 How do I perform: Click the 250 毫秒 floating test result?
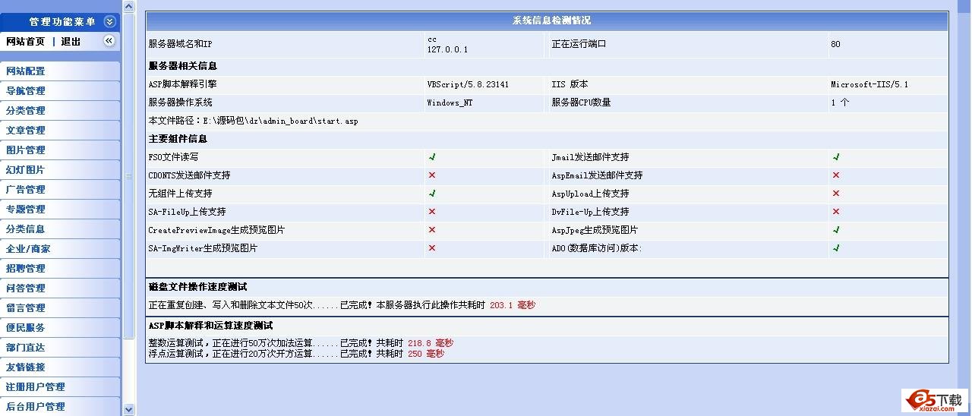click(x=426, y=354)
